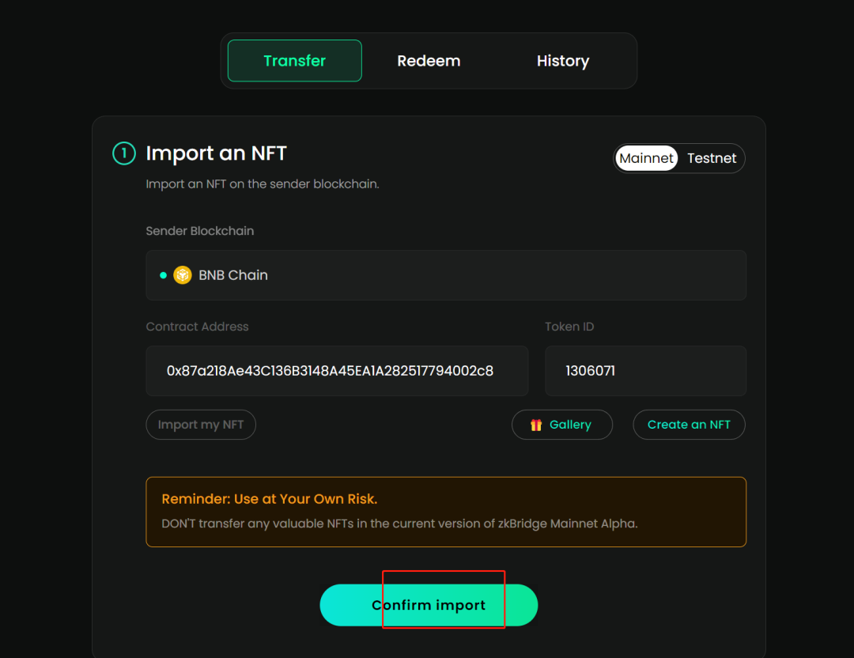The width and height of the screenshot is (854, 658).
Task: Click the Import an NFT heading
Action: (x=216, y=153)
